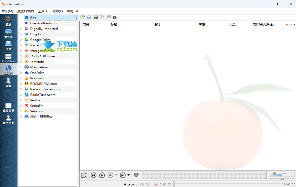Click the redo arrow in playlist toolbar
Image resolution: width=296 pixels, height=187 pixels.
(109, 17)
